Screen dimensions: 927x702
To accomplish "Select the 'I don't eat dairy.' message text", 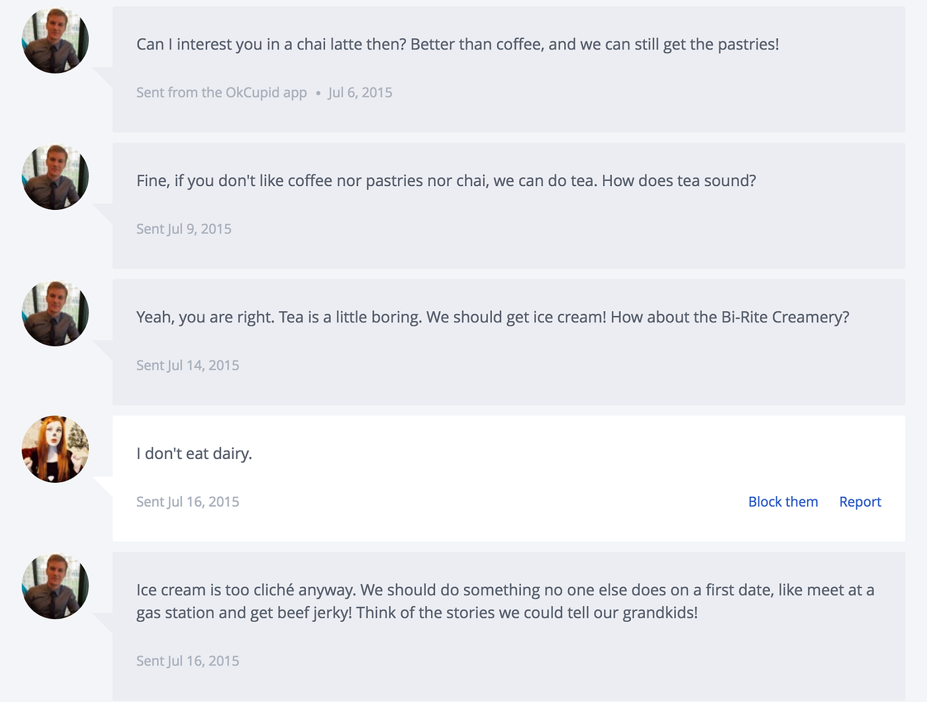I will pos(194,454).
